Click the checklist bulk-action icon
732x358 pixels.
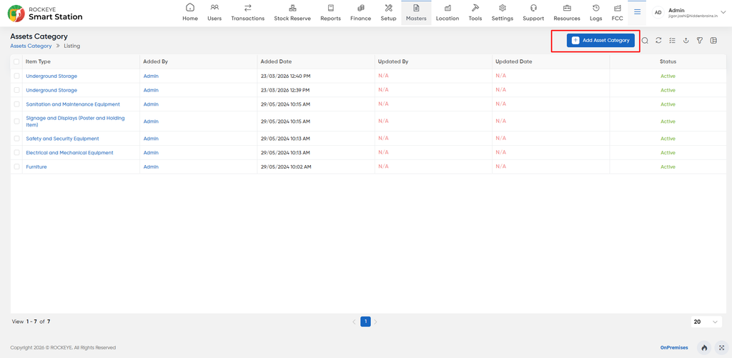(x=672, y=41)
